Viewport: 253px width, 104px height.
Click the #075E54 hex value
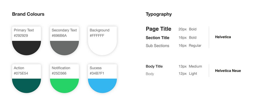click(21, 73)
